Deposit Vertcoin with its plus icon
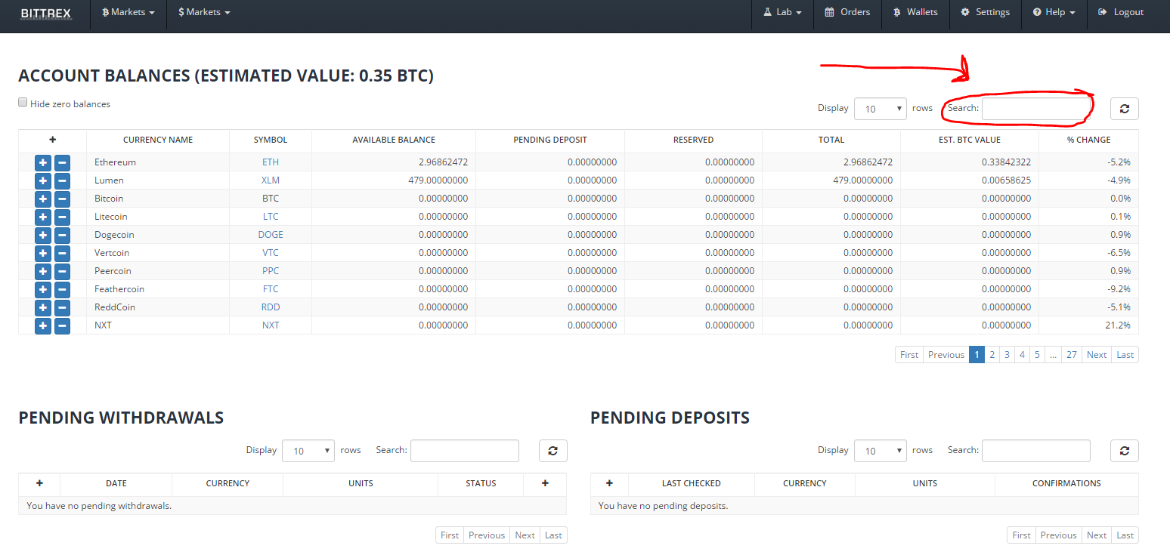Viewport: 1170px width, 555px height. pyautogui.click(x=43, y=253)
